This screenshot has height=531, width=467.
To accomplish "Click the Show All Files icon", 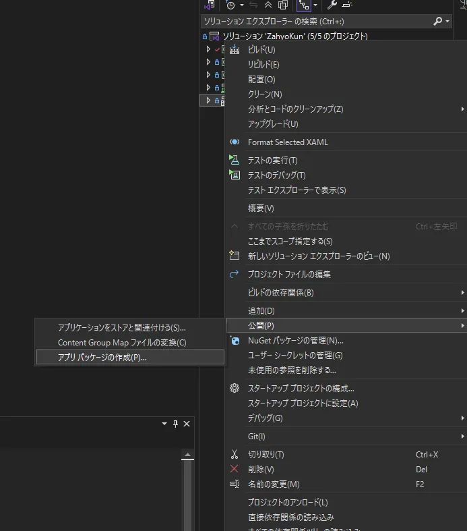I will tap(283, 5).
